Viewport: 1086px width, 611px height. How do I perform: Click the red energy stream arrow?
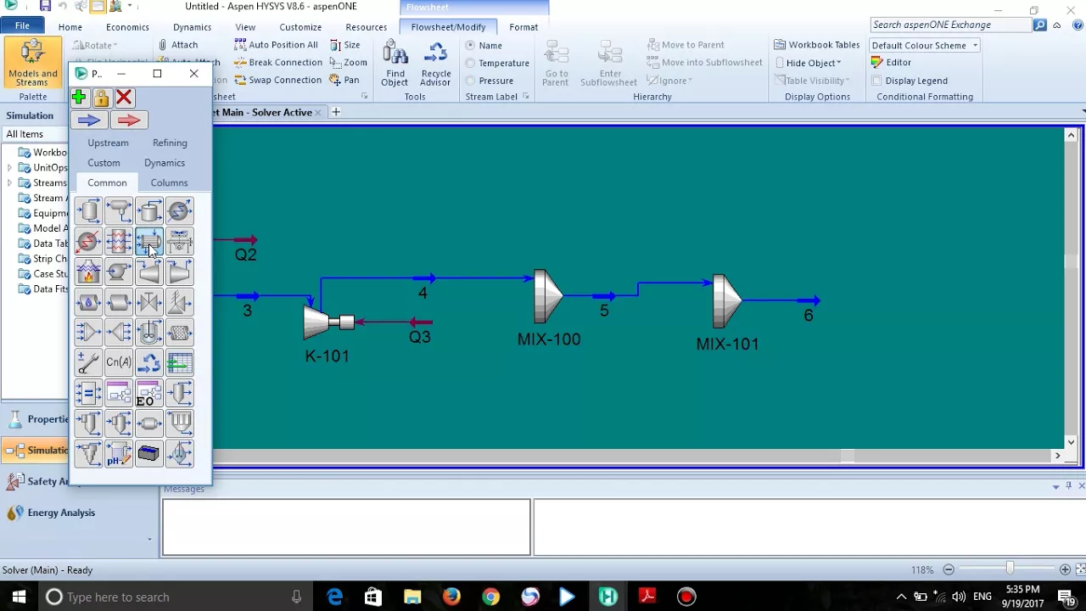[x=128, y=121]
